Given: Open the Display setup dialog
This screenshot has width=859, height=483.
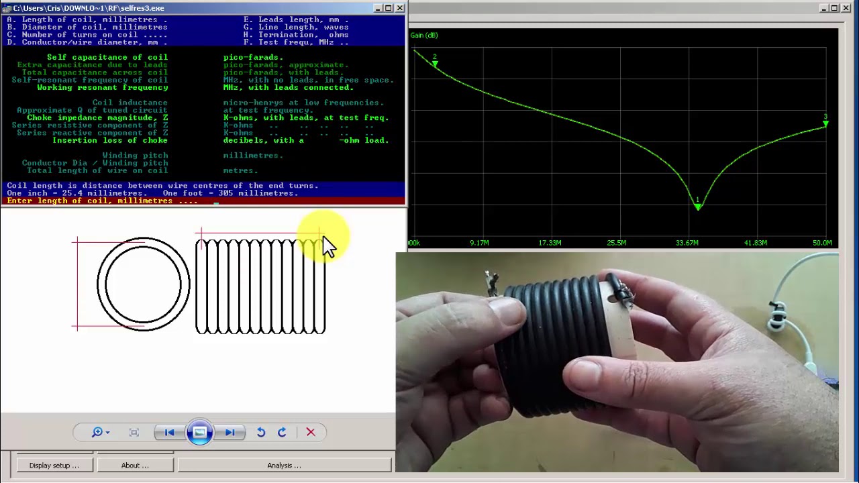Looking at the screenshot, I should tap(54, 465).
